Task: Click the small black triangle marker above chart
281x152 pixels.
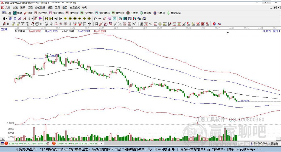Action: point(228,33)
